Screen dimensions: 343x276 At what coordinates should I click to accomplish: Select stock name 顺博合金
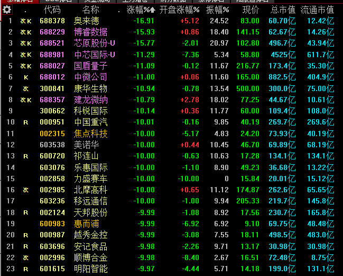(x=90, y=257)
